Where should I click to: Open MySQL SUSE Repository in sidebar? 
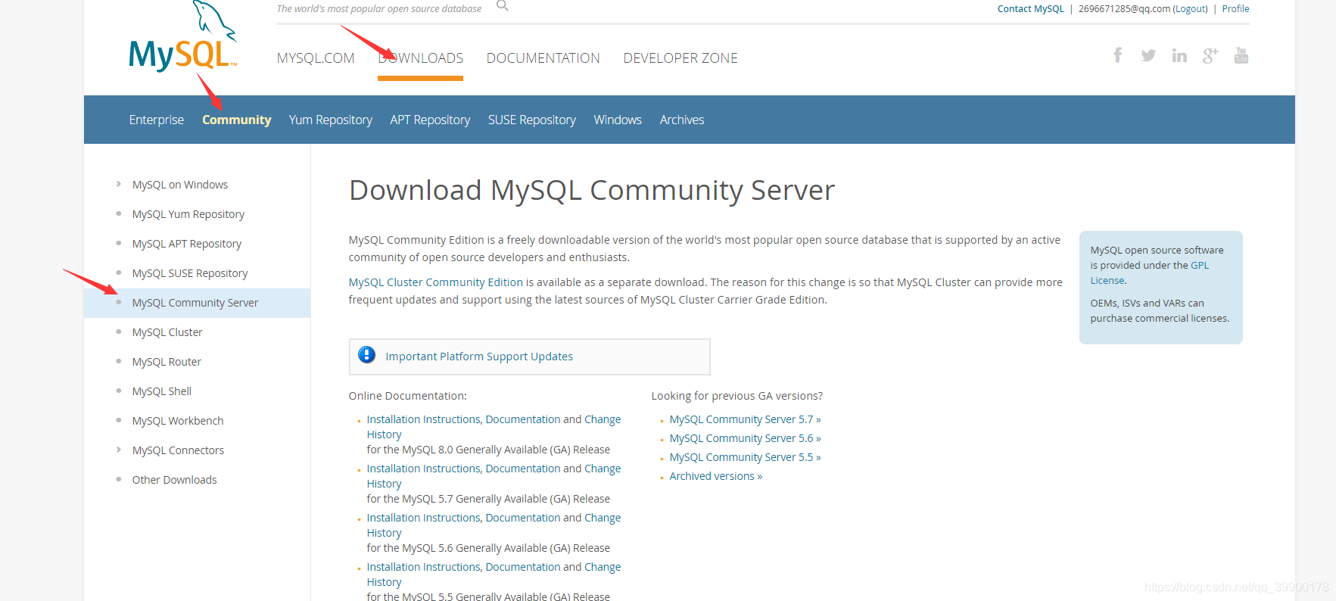click(190, 273)
